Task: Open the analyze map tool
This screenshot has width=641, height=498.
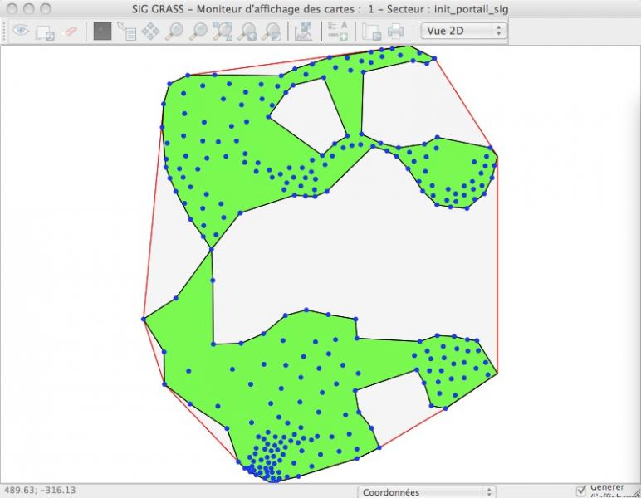Action: [304, 32]
